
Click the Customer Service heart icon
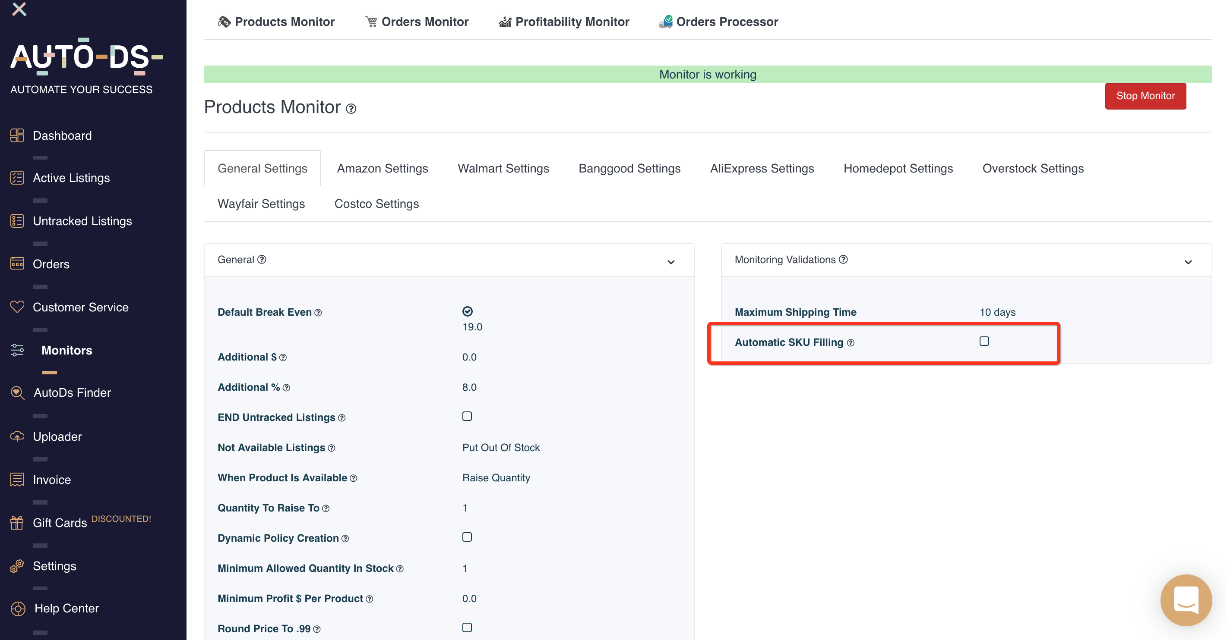(17, 307)
